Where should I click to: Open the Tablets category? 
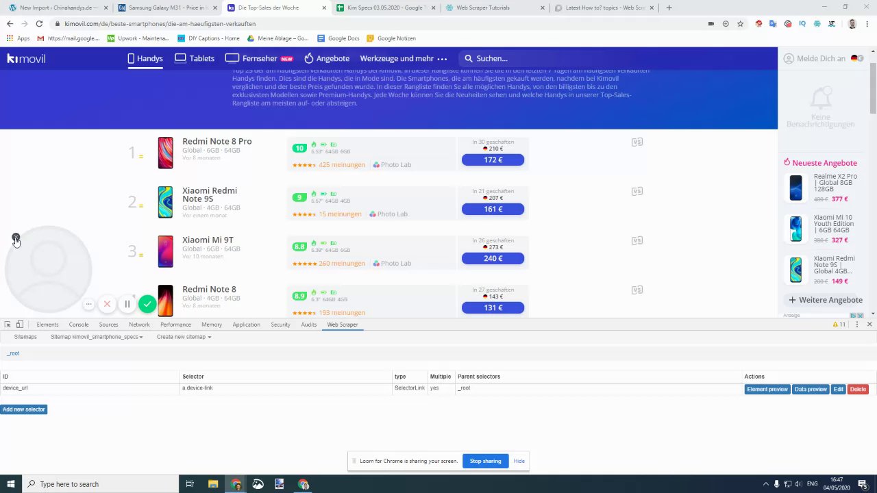(195, 58)
